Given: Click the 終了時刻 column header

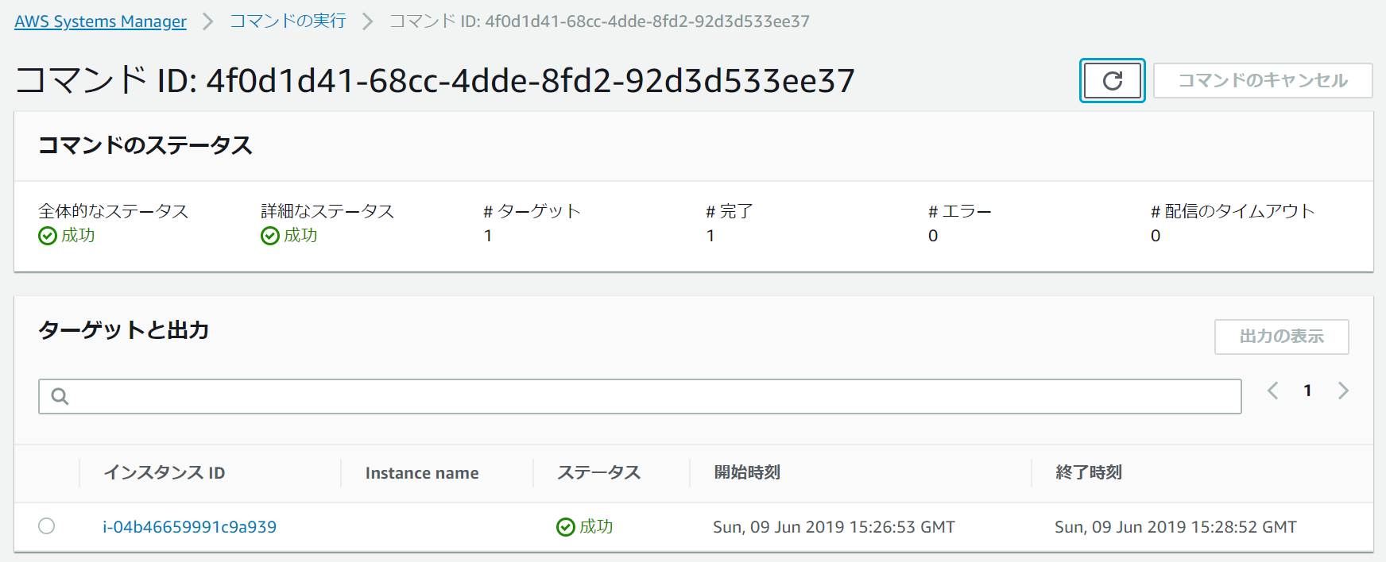Looking at the screenshot, I should click(1087, 472).
